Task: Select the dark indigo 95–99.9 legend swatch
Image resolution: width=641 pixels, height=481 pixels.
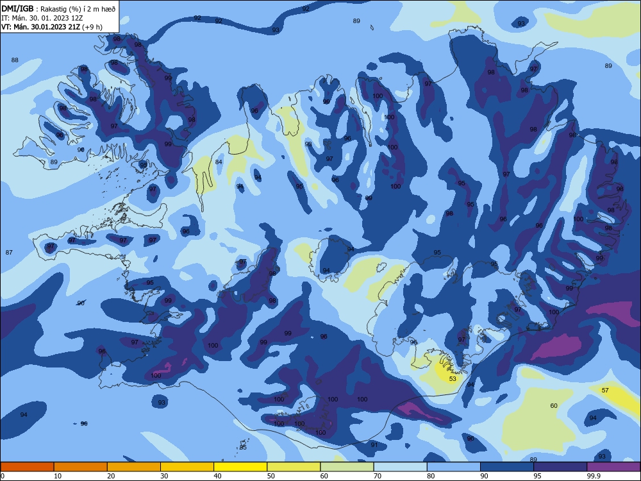Action: pos(560,467)
